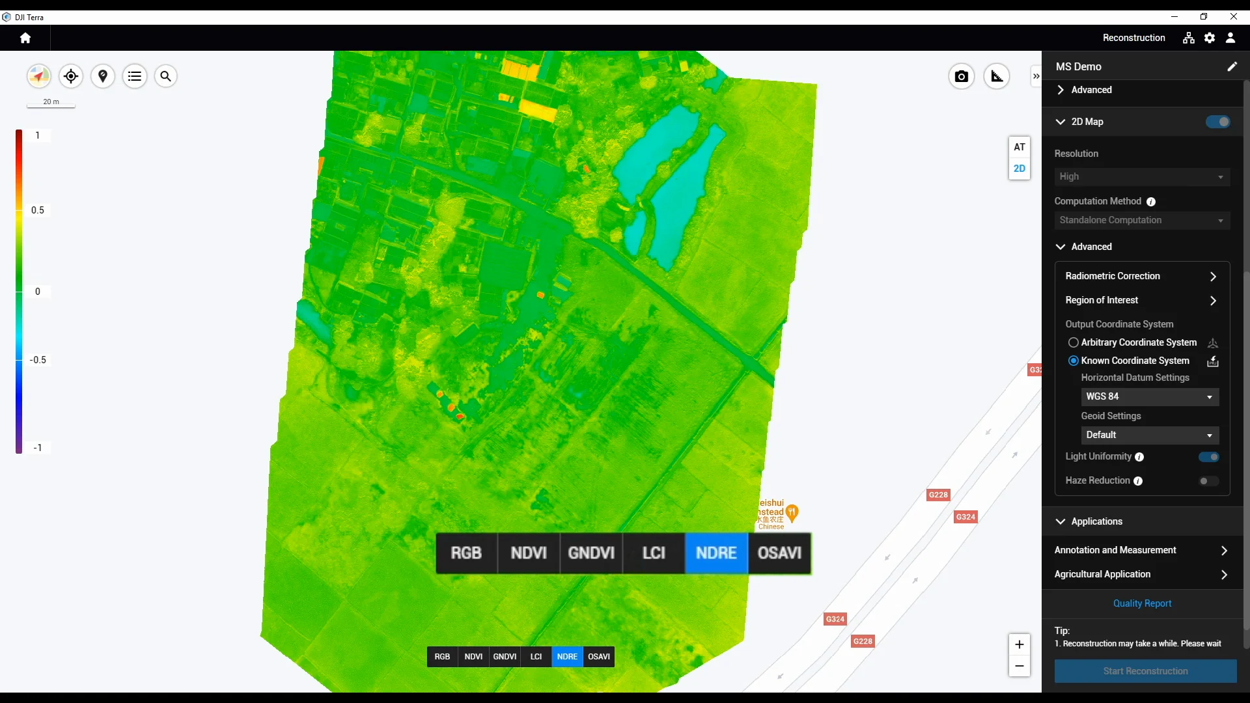The image size is (1250, 703).
Task: Enable the Haze Reduction switch
Action: coord(1209,481)
